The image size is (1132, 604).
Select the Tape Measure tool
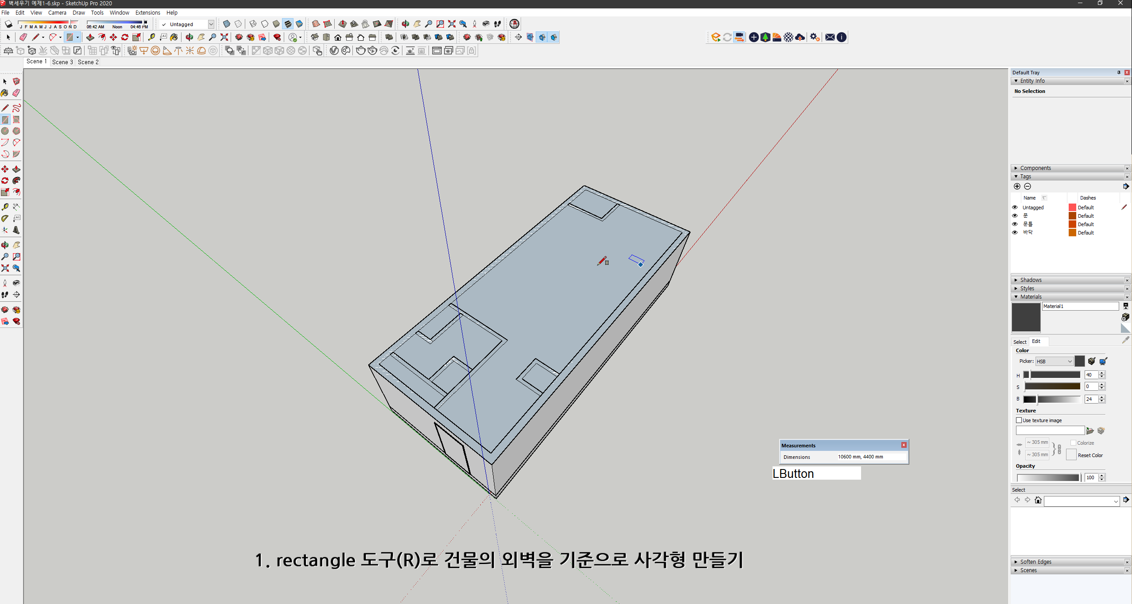pyautogui.click(x=5, y=206)
